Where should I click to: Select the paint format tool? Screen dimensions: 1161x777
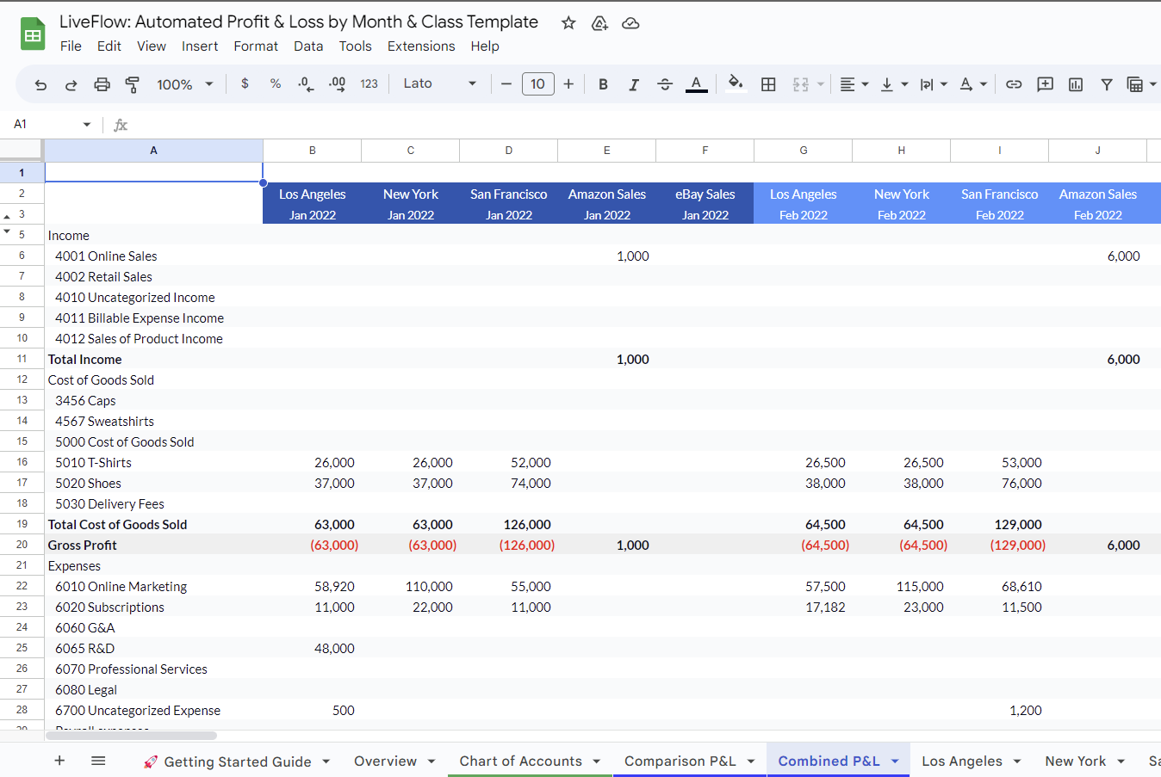coord(133,84)
